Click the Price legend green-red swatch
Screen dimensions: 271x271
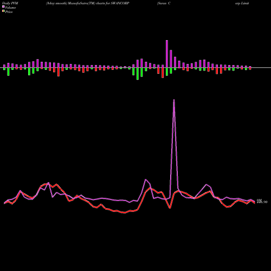3,11
